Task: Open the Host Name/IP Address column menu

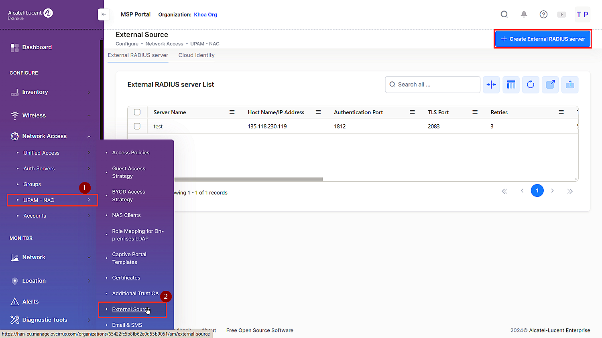Action: [318, 112]
